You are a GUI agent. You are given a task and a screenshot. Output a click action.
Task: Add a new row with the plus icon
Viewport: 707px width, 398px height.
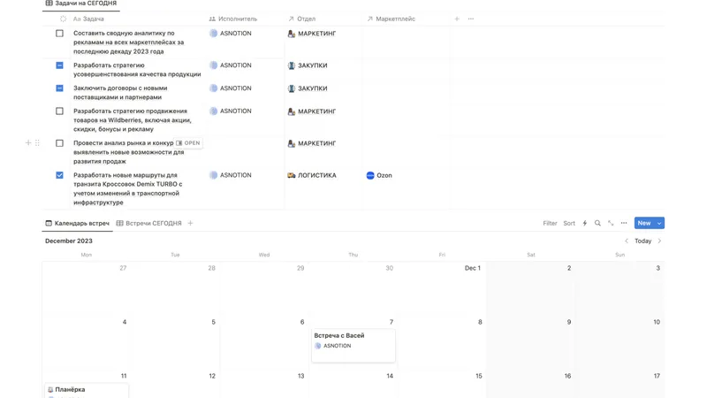[x=28, y=143]
